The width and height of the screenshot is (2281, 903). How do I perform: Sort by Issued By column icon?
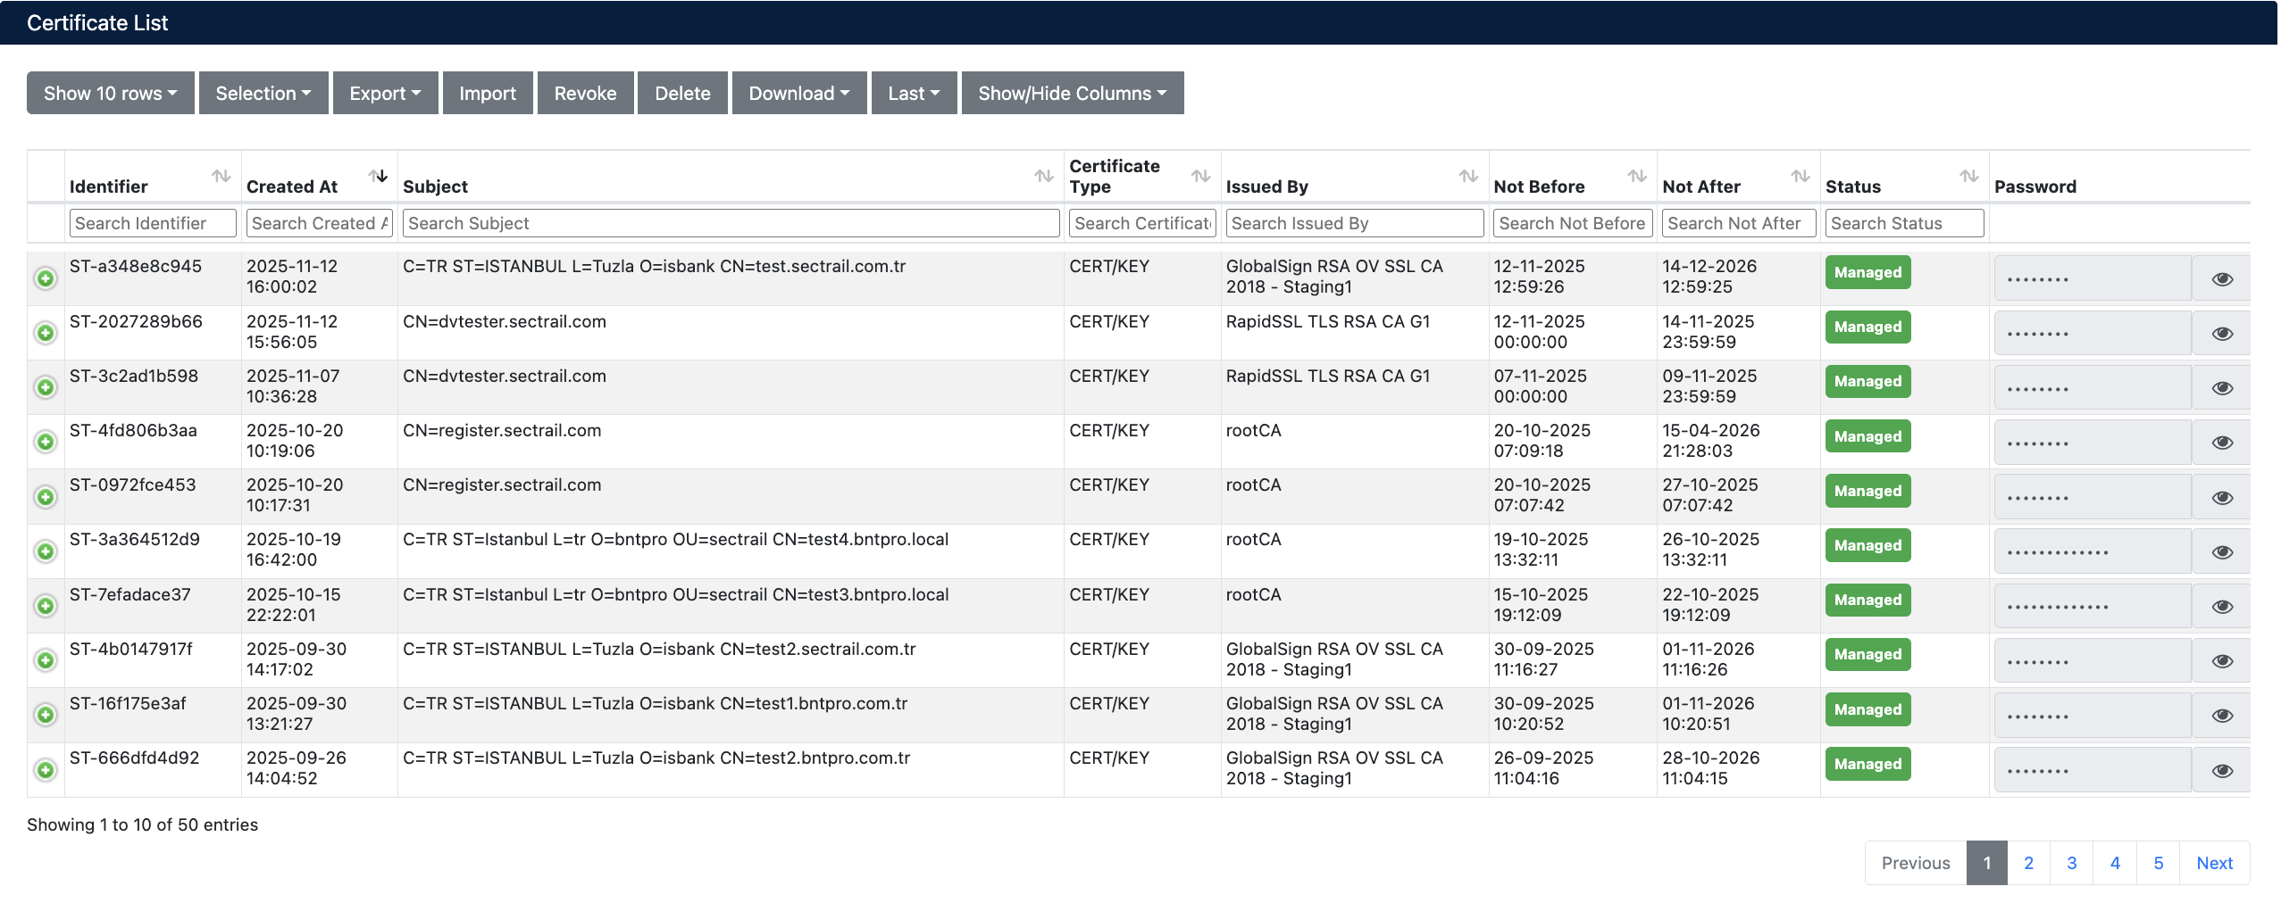(x=1468, y=177)
